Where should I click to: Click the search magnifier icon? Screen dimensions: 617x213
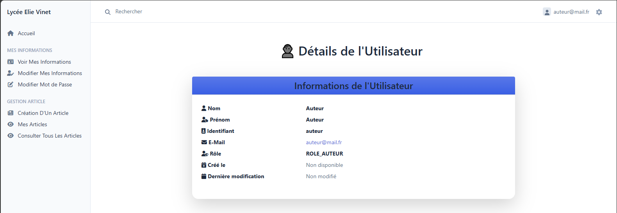click(108, 12)
